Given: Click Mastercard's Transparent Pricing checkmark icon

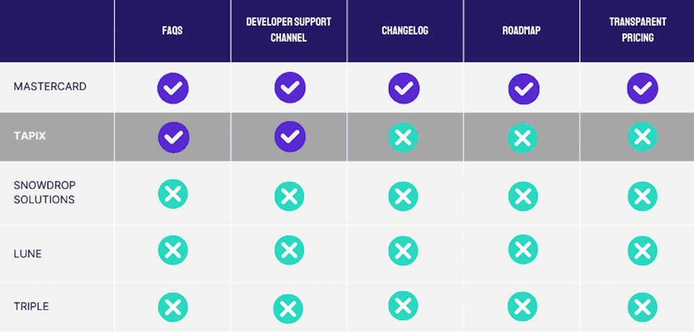Looking at the screenshot, I should click(642, 88).
